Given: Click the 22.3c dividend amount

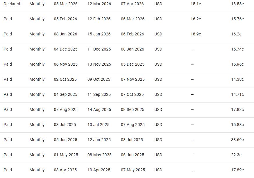Looking at the screenshot, I should tap(236, 155).
